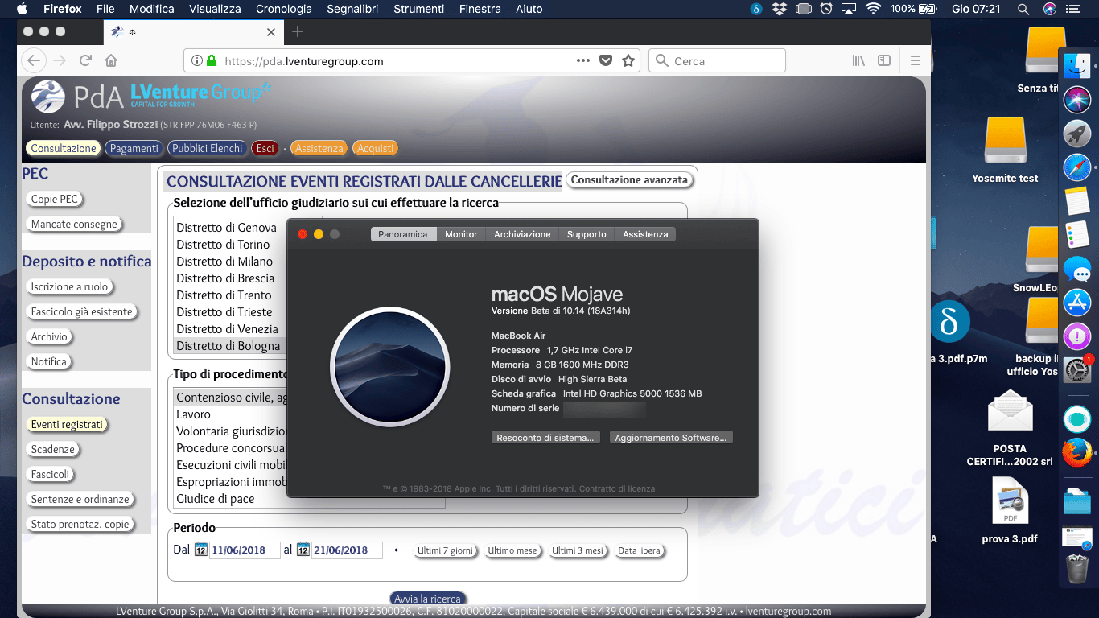Open the Firefox home page icon
Screen dimensions: 1099x618
pos(111,60)
